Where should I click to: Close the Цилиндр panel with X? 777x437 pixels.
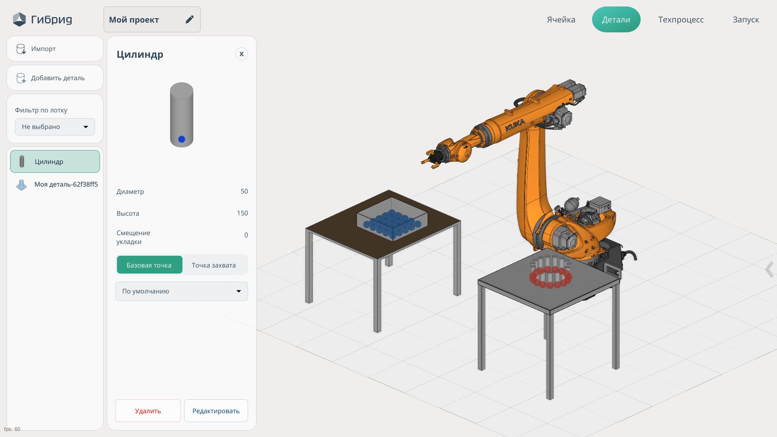pyautogui.click(x=241, y=54)
